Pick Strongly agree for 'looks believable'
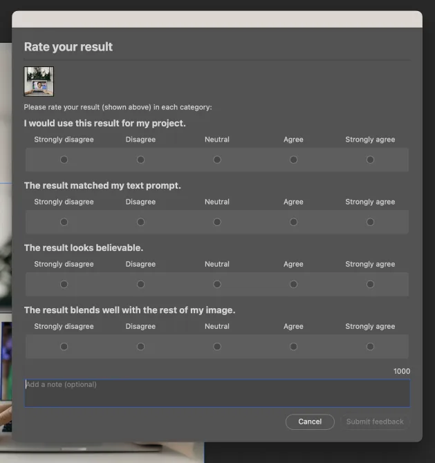This screenshot has width=435, height=463. [x=370, y=284]
